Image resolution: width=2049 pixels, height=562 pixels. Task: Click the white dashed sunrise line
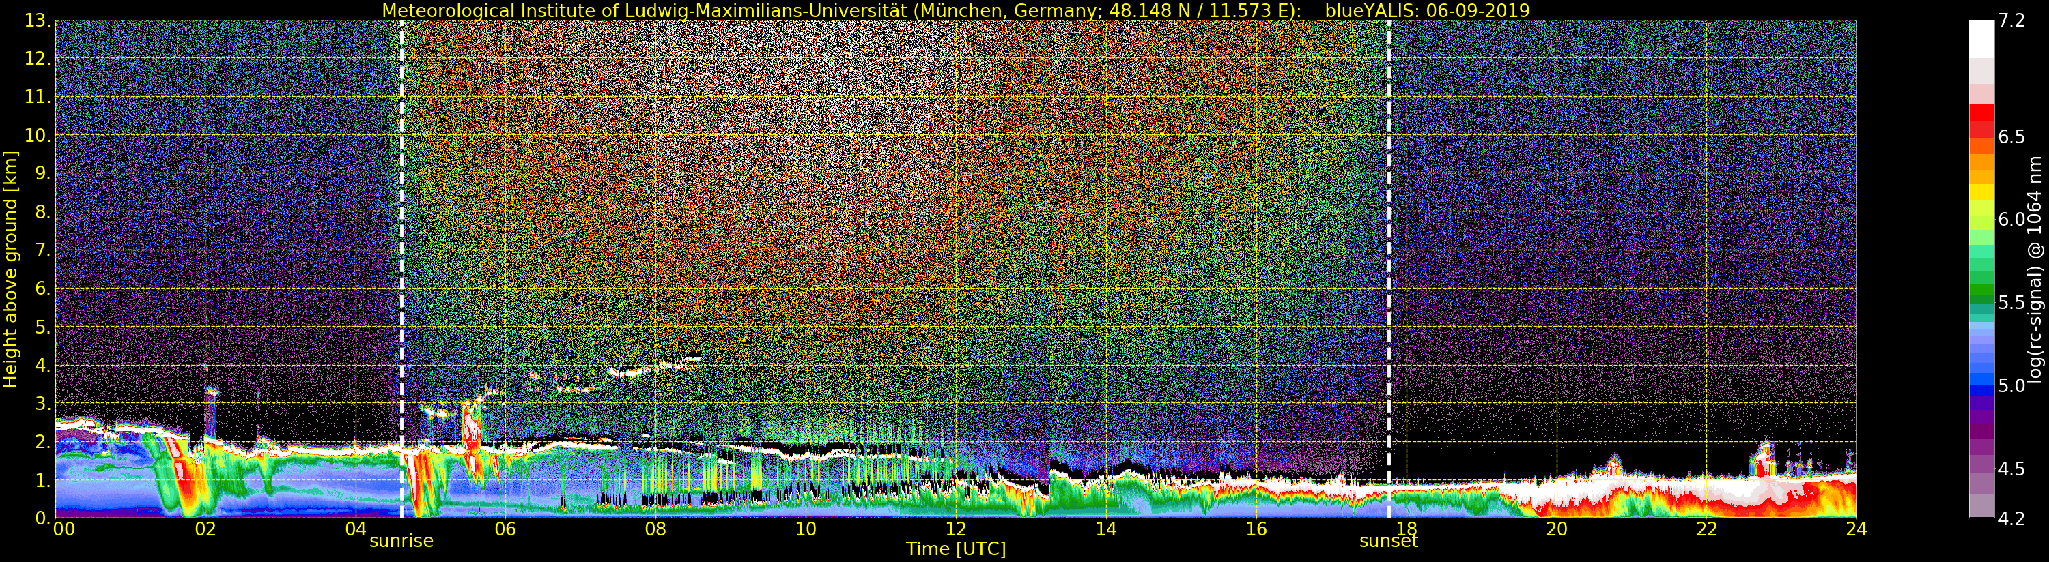coord(401,269)
